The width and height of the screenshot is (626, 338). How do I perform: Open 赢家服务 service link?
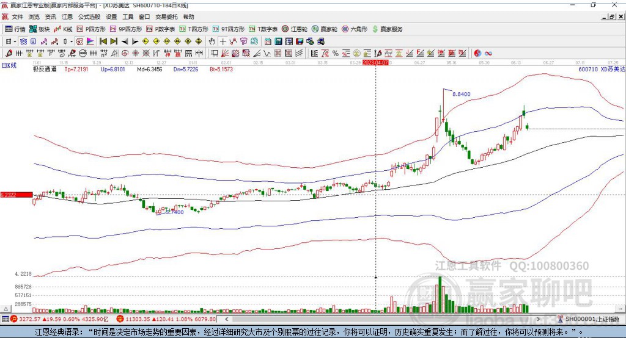coord(387,29)
